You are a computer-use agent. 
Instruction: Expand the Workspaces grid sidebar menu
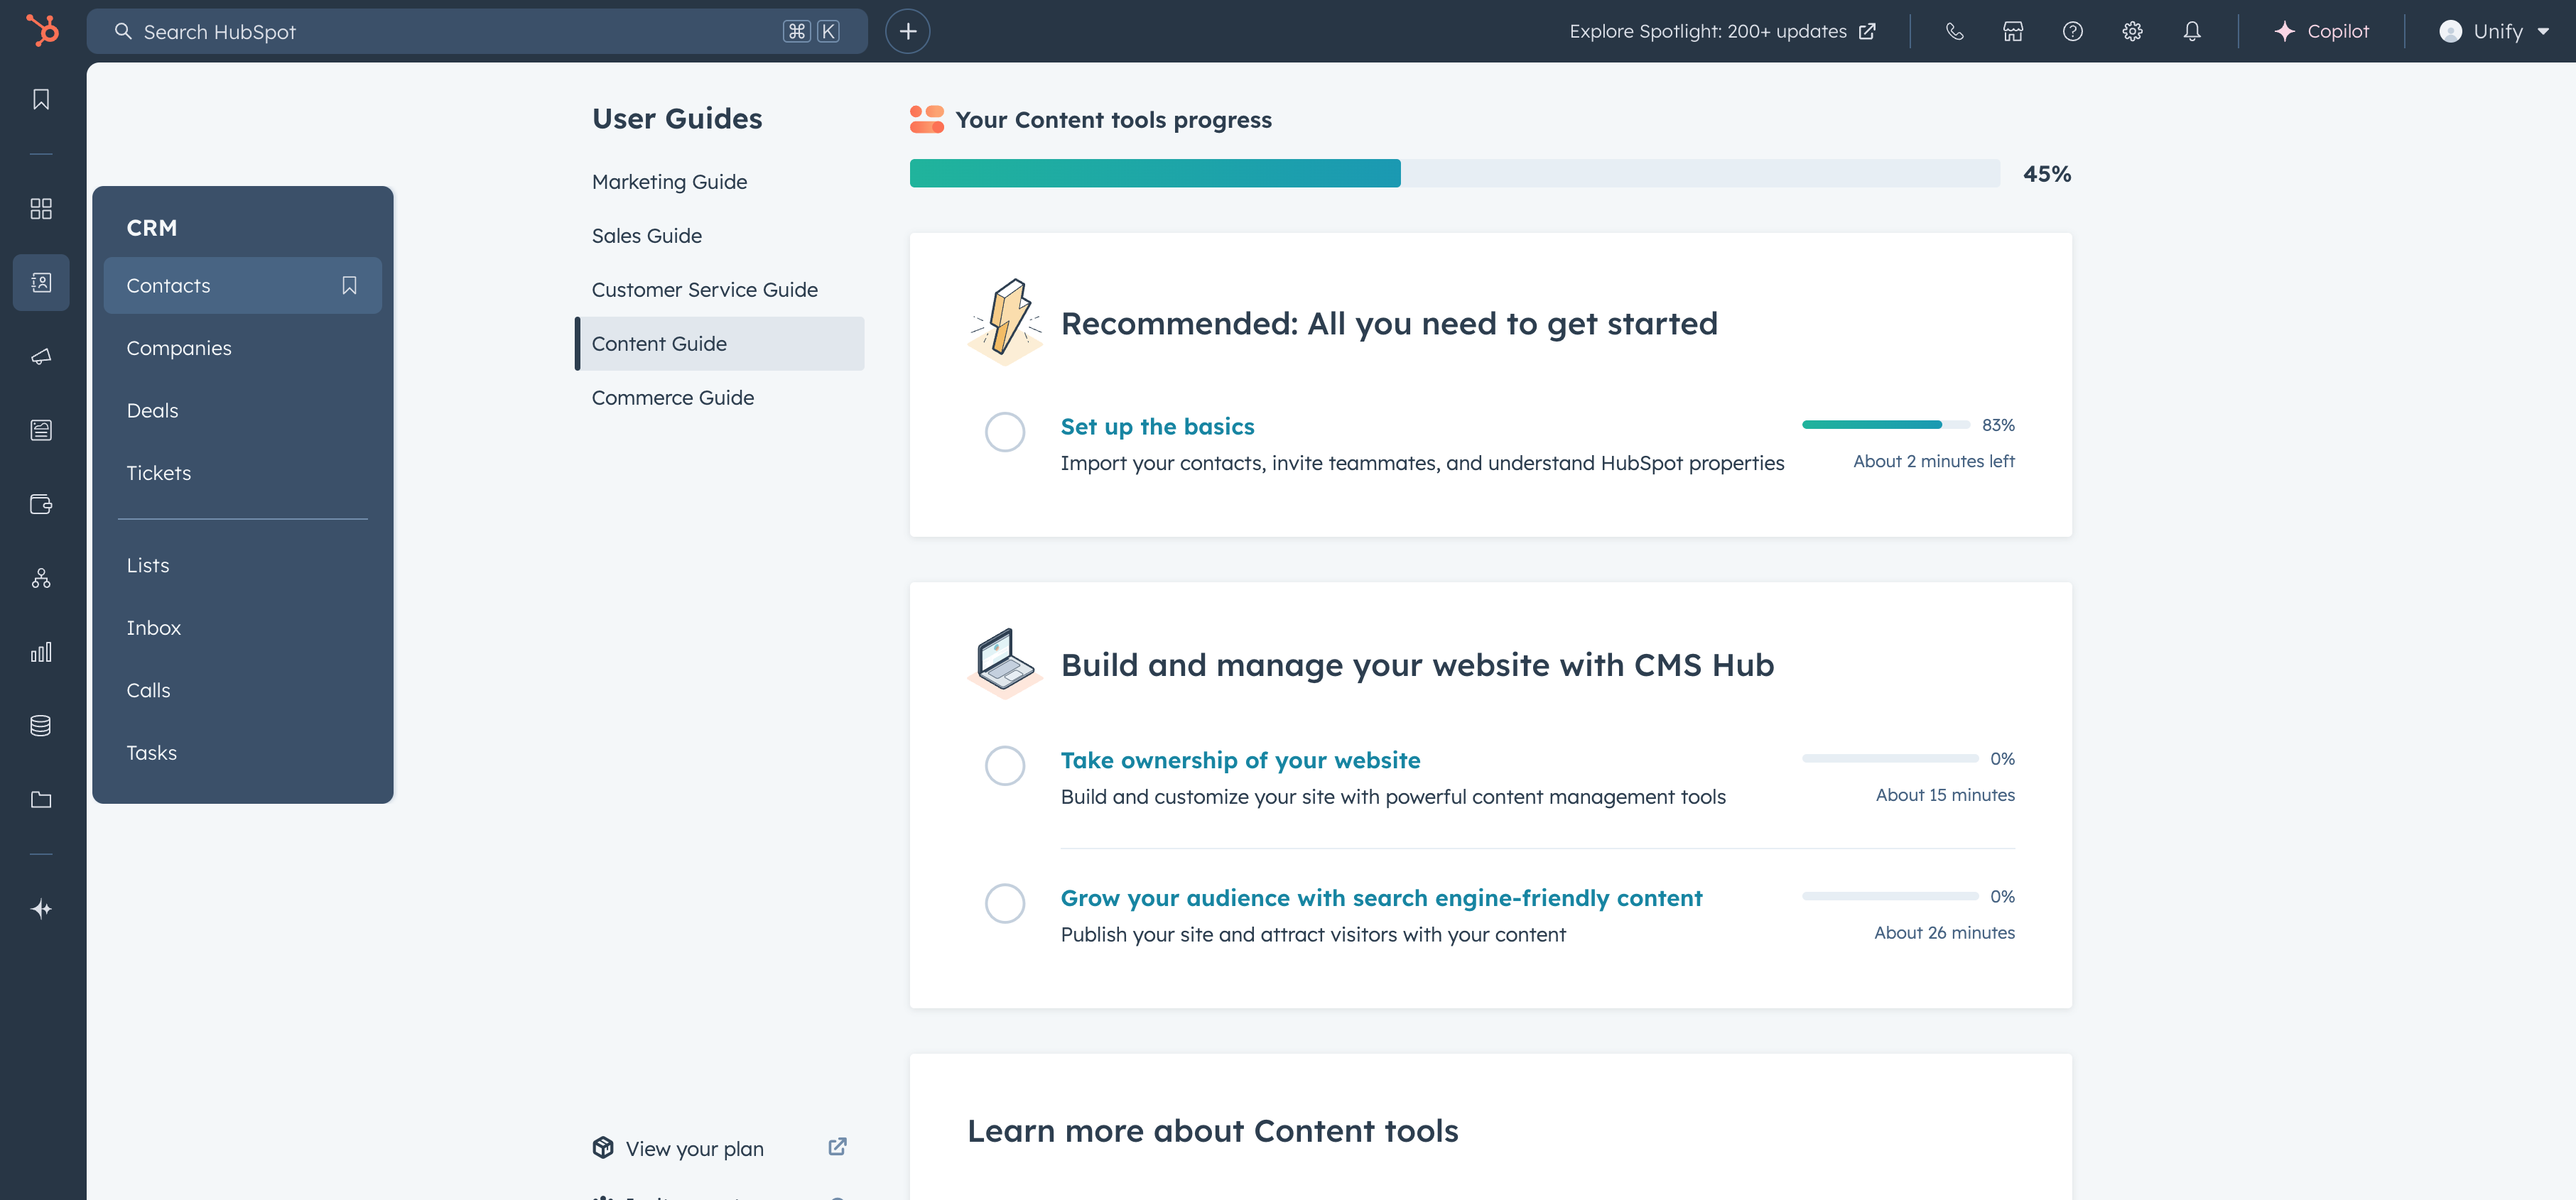(x=41, y=209)
